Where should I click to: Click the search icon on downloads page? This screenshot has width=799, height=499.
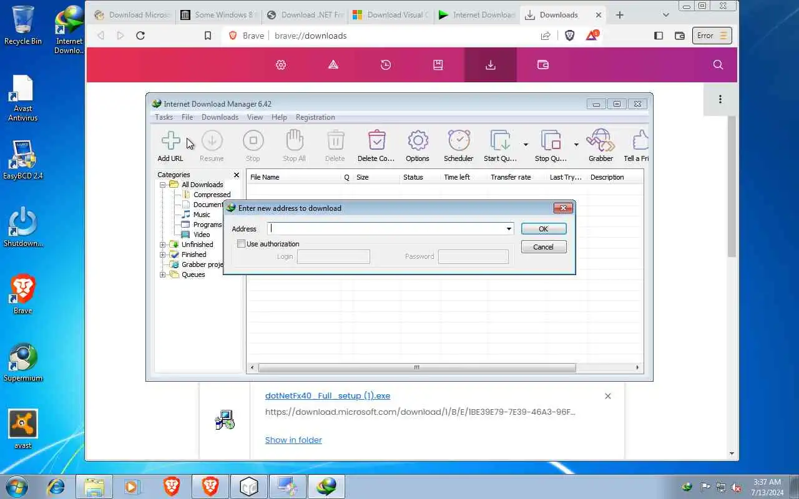(x=718, y=65)
